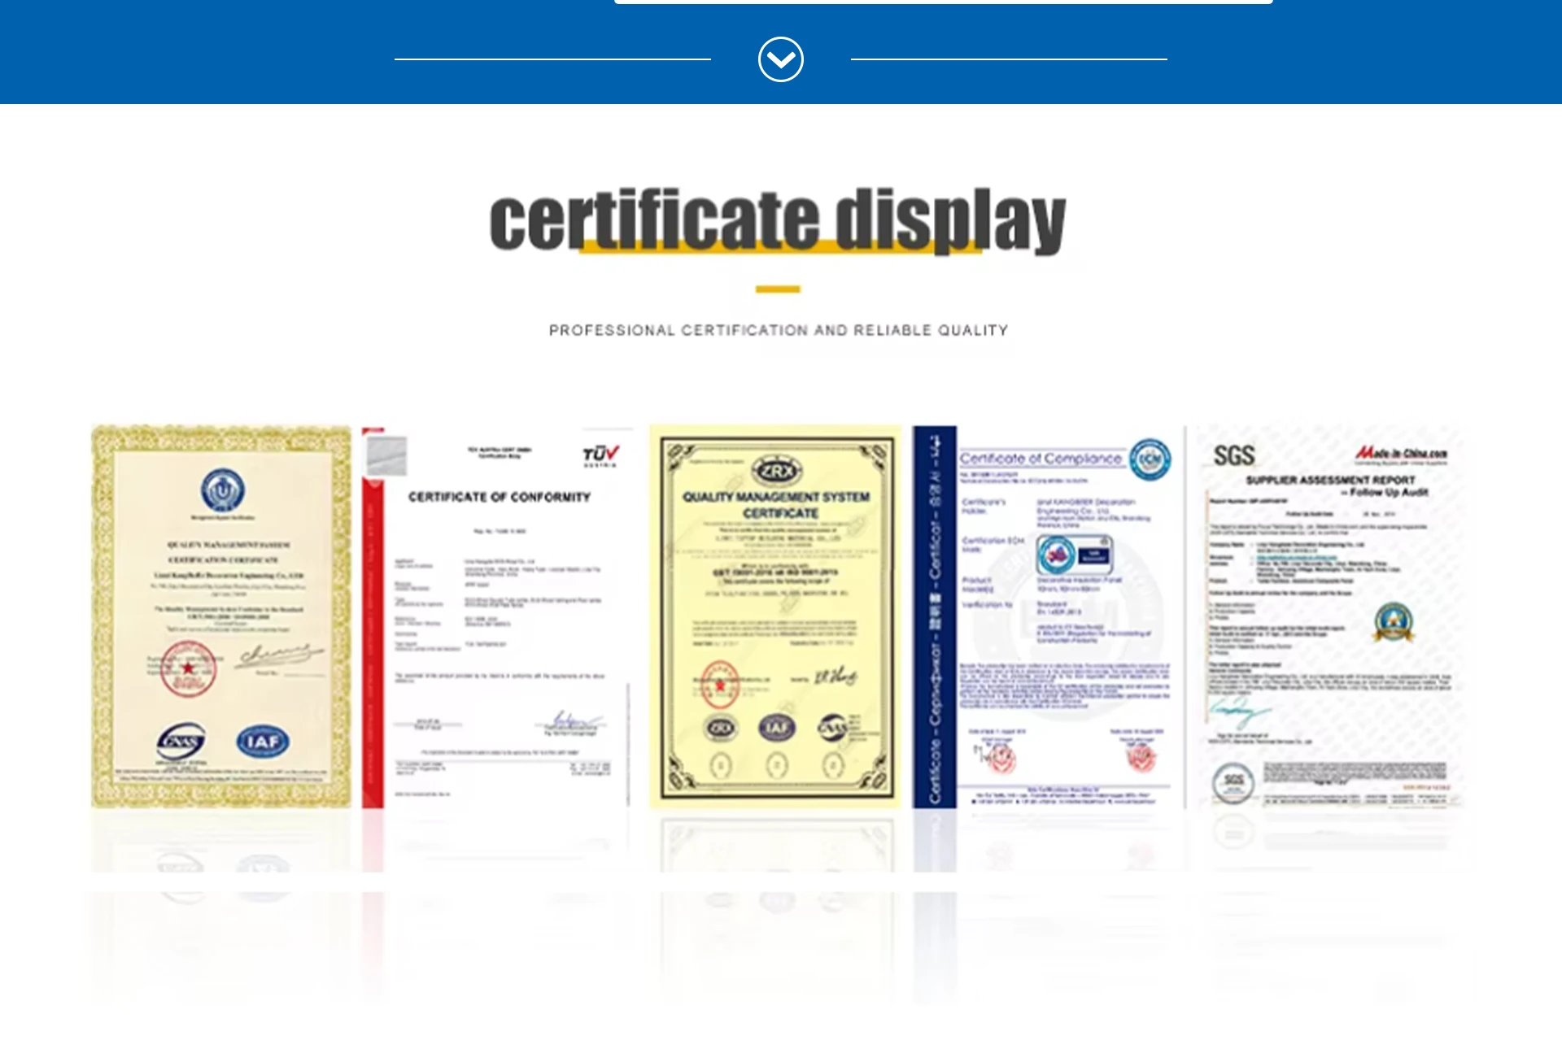Click the CNAS logo on the gold-bordered certificate
This screenshot has height=1062, width=1562.
[181, 741]
